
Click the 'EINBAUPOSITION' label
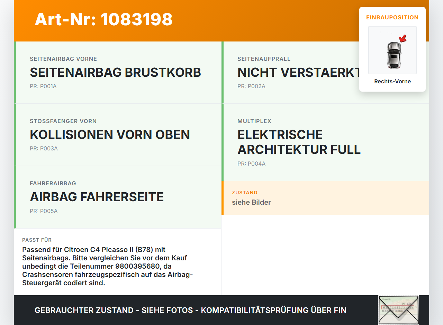coord(392,17)
